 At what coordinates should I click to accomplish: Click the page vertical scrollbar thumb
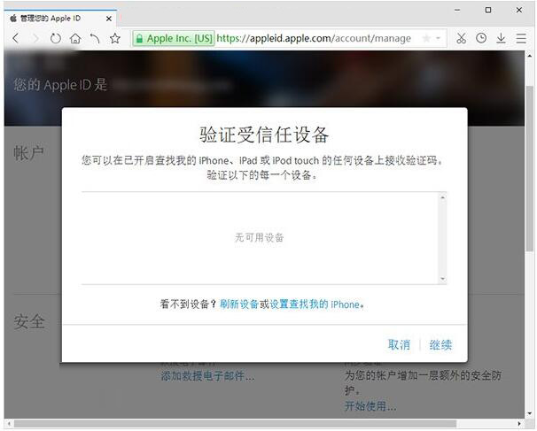529,169
